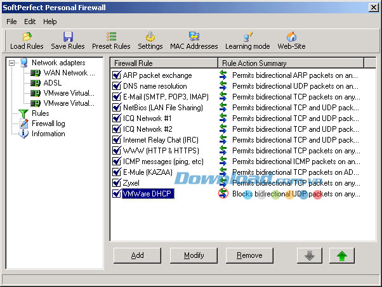This screenshot has height=287, width=382.
Task: Click the arrows icon in NetBios rule row
Action: [223, 107]
